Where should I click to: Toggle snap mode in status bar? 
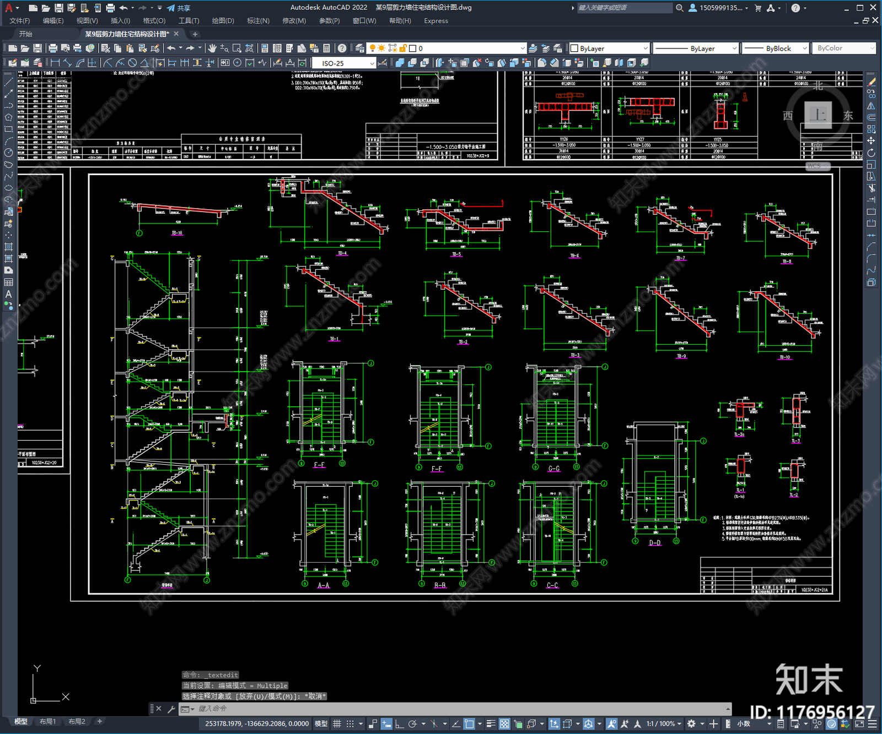pos(349,724)
